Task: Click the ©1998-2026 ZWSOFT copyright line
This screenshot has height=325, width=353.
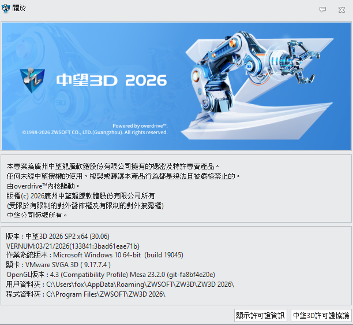Action: pos(95,132)
